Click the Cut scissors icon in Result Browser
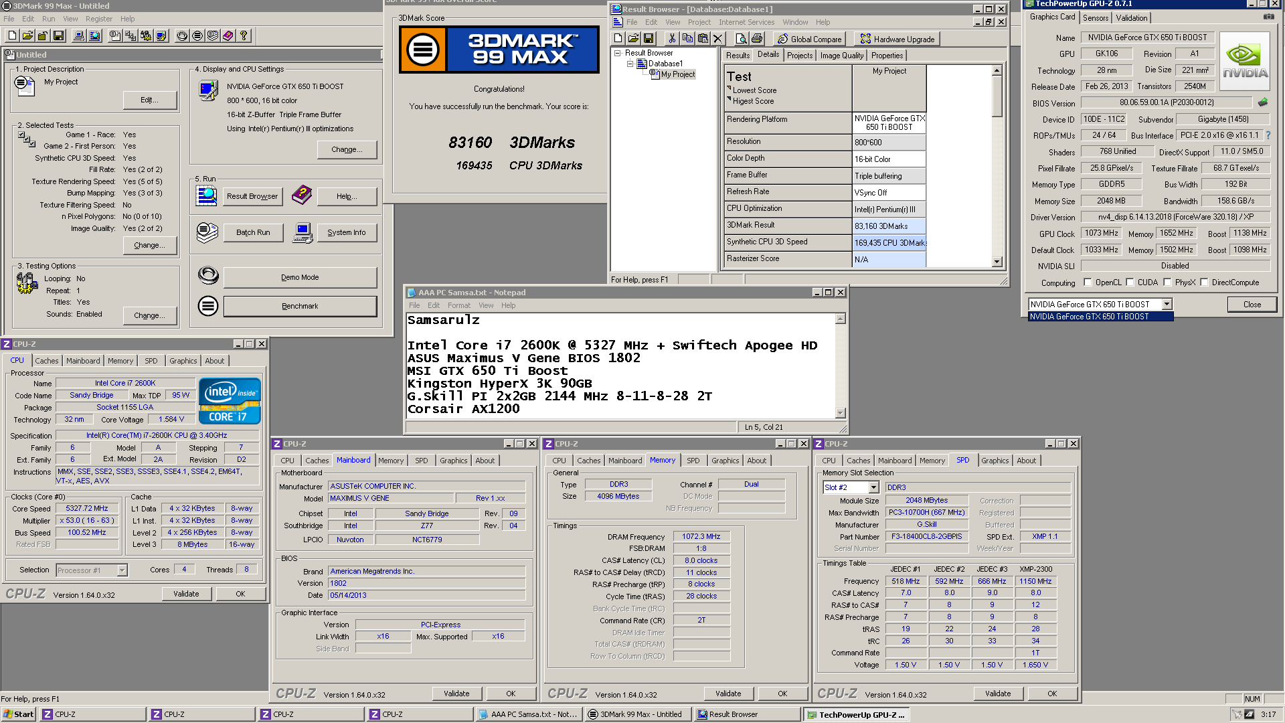This screenshot has width=1285, height=723. [x=672, y=39]
